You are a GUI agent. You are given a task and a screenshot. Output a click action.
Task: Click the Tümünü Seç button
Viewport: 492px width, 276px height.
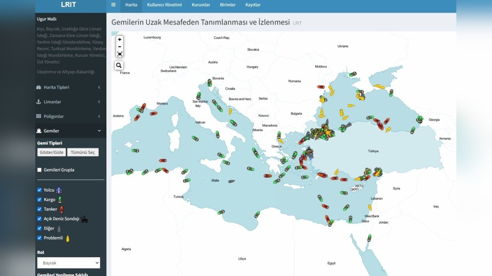(83, 152)
